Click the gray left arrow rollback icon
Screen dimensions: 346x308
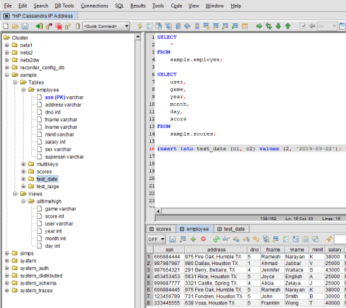312,26
